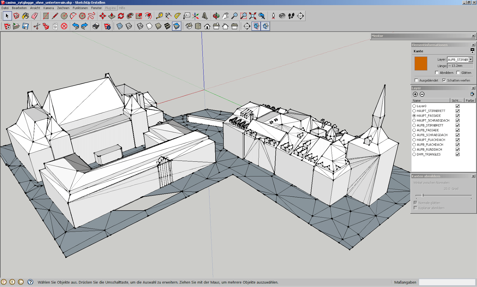Select the Eraser tool
Screen dimensions: 477x287
35,16
